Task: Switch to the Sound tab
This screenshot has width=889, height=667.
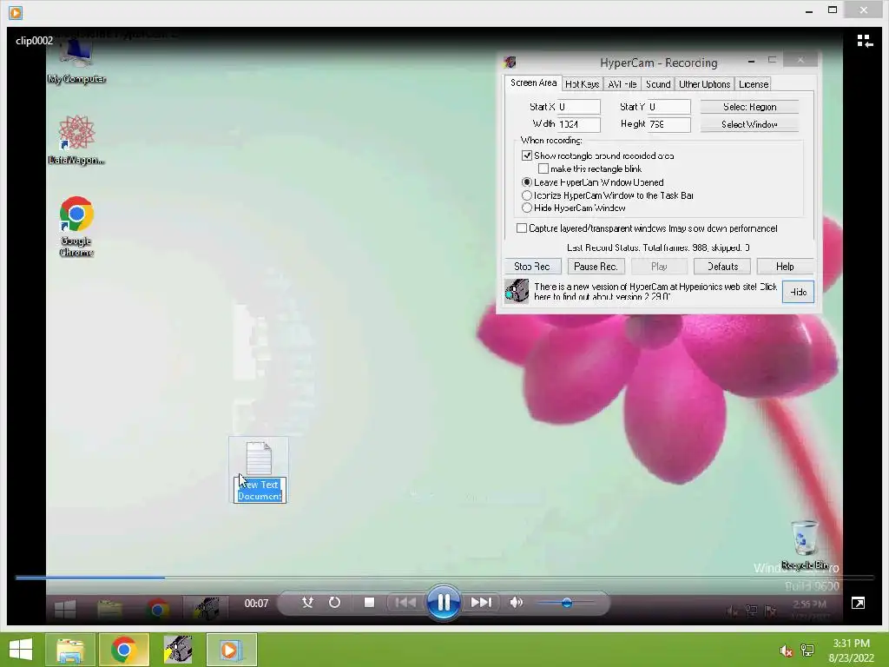Action: (658, 84)
